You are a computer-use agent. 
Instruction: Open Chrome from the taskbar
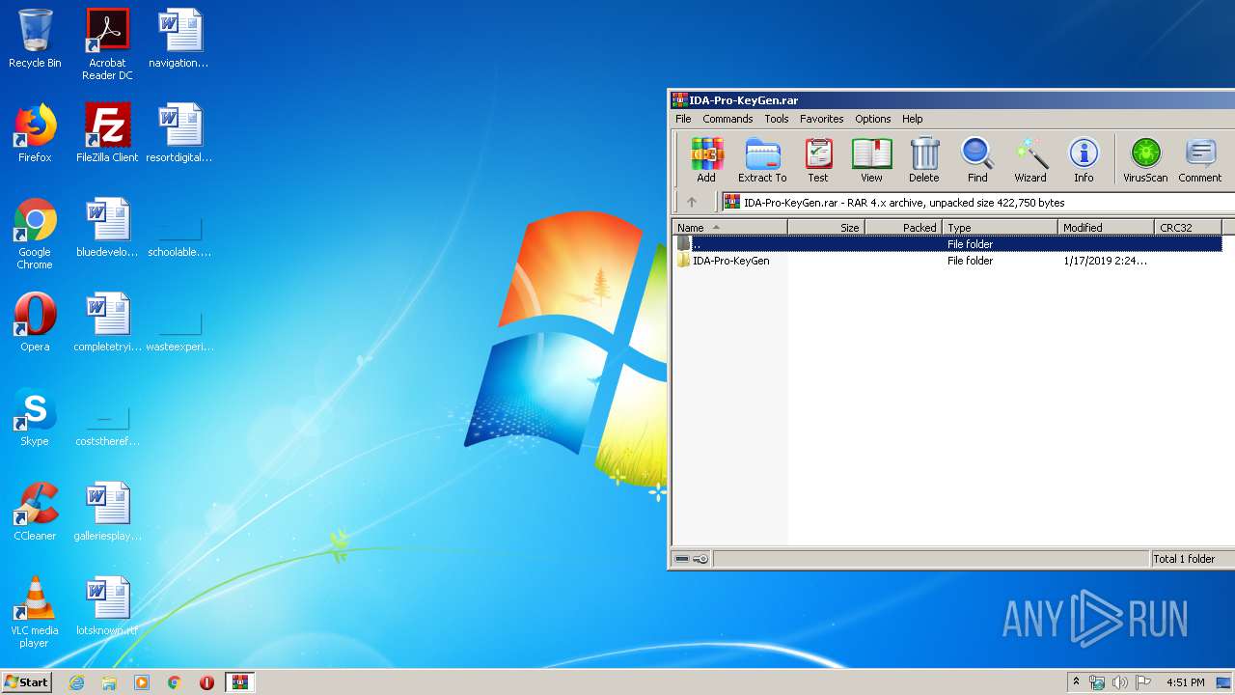tap(174, 682)
